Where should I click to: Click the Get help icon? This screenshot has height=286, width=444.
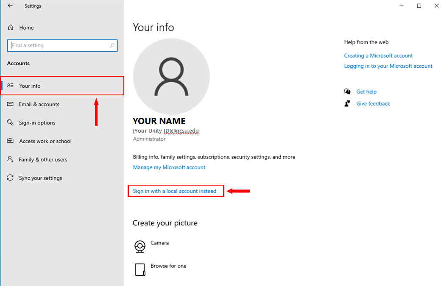coord(348,92)
